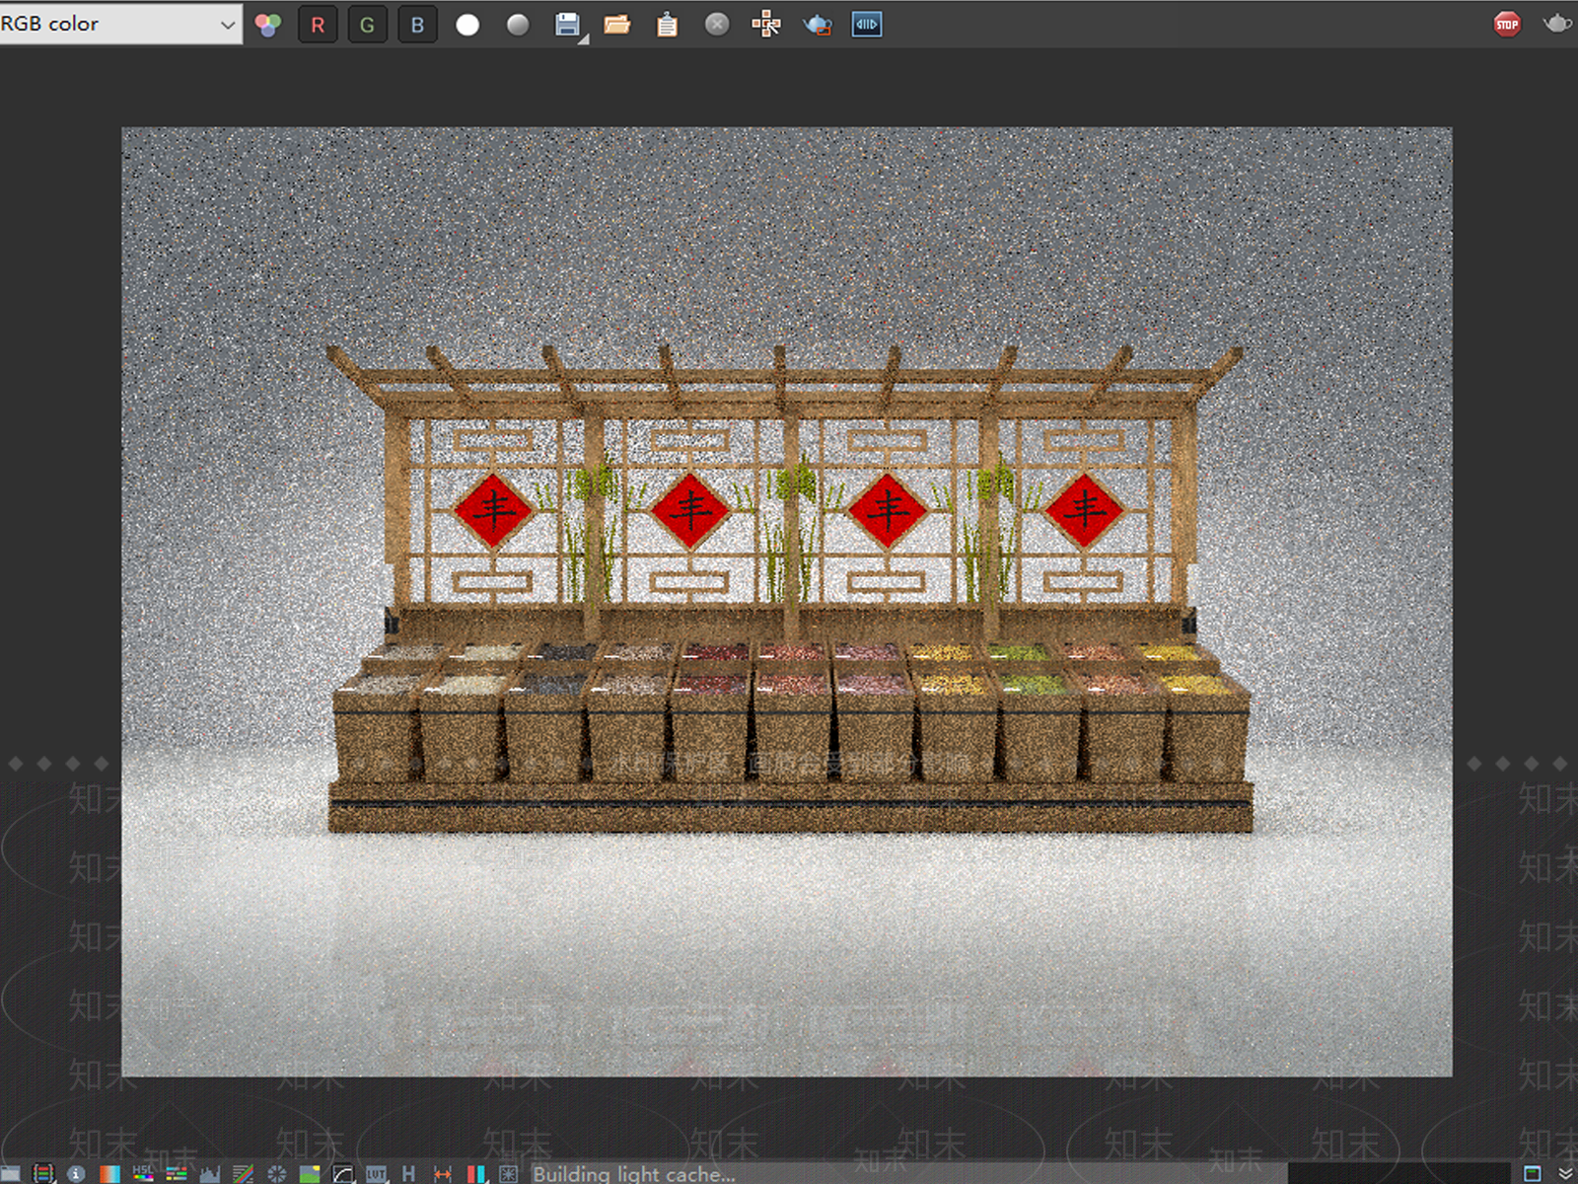1578x1184 pixels.
Task: Open the blue frame buffer link icon
Action: point(867,25)
